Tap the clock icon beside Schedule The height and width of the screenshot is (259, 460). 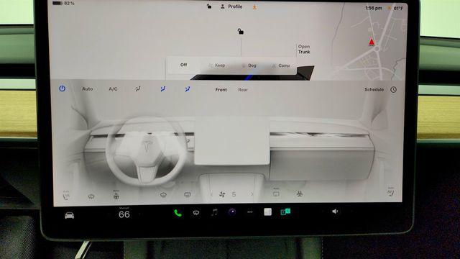(x=393, y=89)
